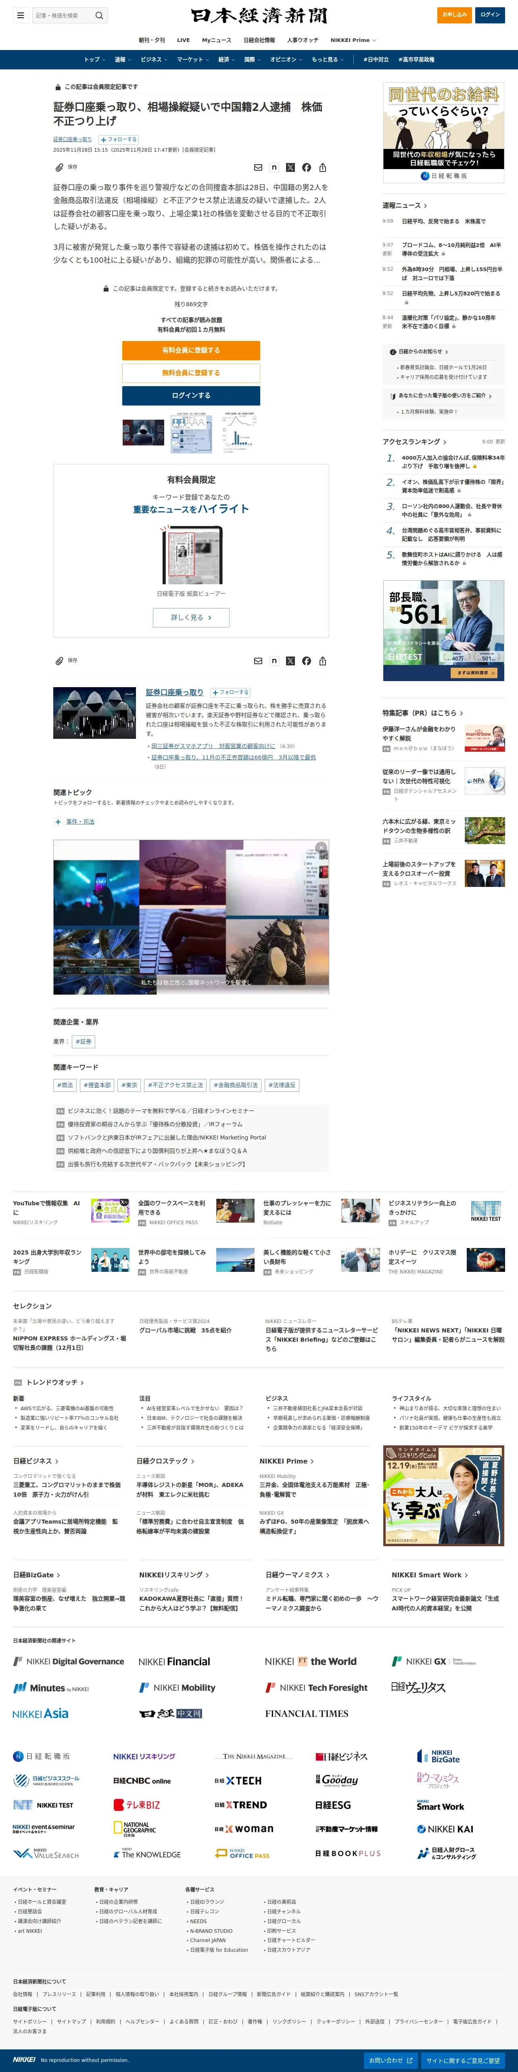This screenshot has width=518, height=2072.
Task: Open the 日経ヴェリタス logo
Action: click(x=418, y=1687)
